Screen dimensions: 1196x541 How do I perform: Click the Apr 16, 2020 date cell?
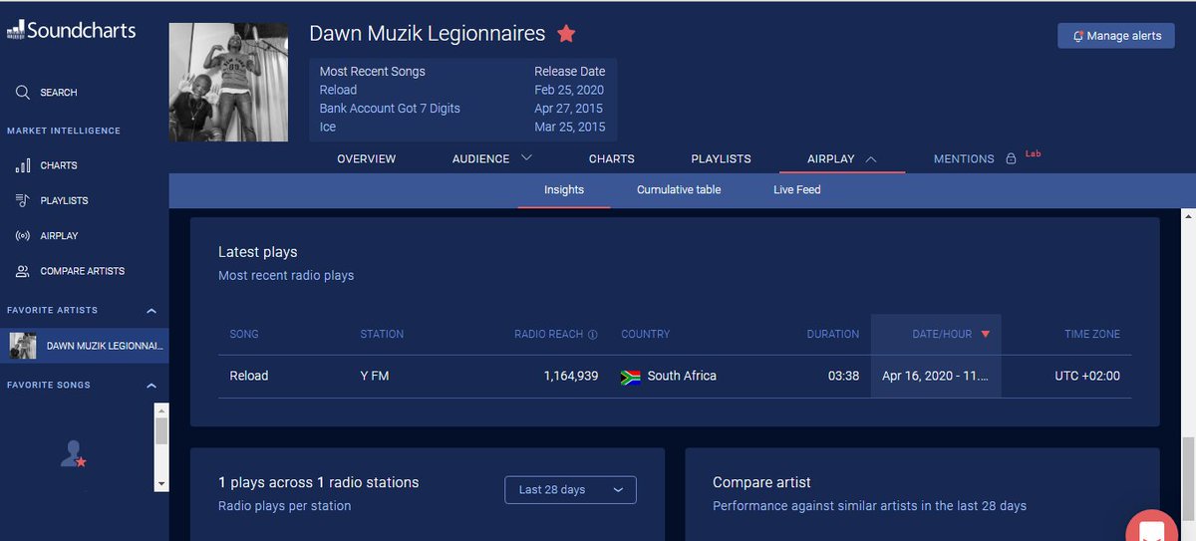pos(935,377)
